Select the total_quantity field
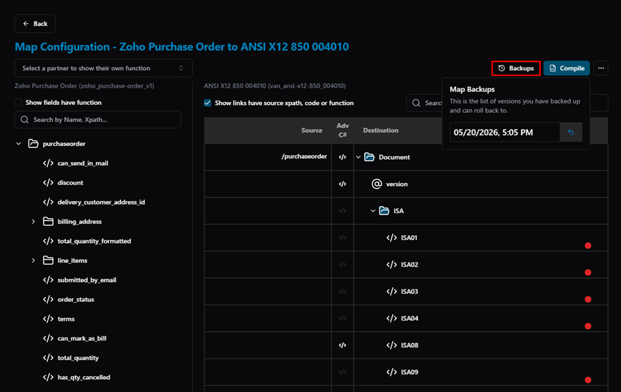Screen dimensions: 621x392 tap(78, 358)
